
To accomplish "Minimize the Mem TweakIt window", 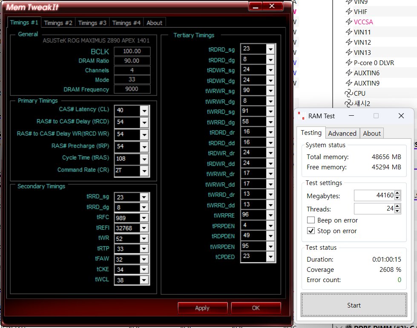I will tap(255, 6).
